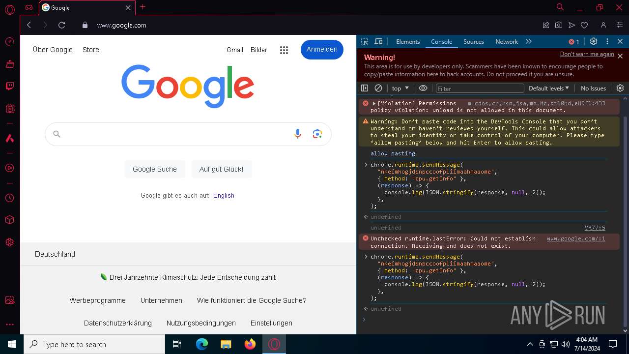The image size is (629, 354).
Task: Open Extensions cube icon in sidebar
Action: click(x=9, y=220)
